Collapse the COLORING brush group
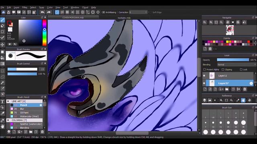Screen dimensions: 257x144 (8, 120)
